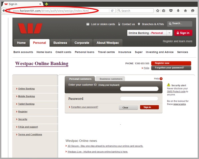Click the Clear button

(128, 108)
